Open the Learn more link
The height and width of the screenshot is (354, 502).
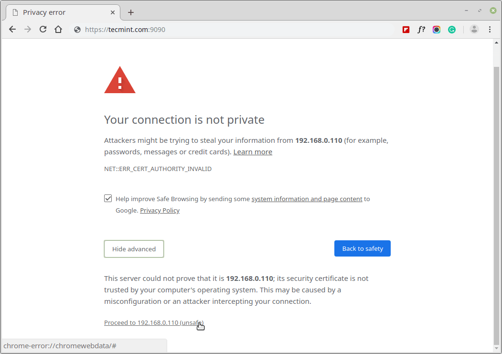coord(253,152)
